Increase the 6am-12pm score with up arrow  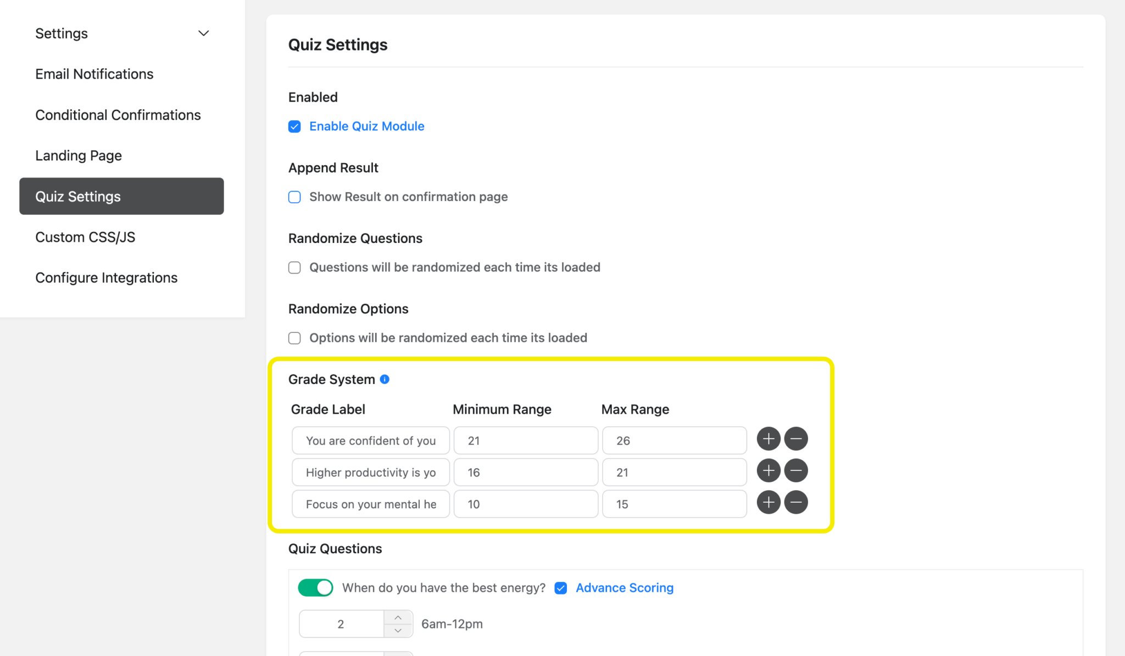398,618
